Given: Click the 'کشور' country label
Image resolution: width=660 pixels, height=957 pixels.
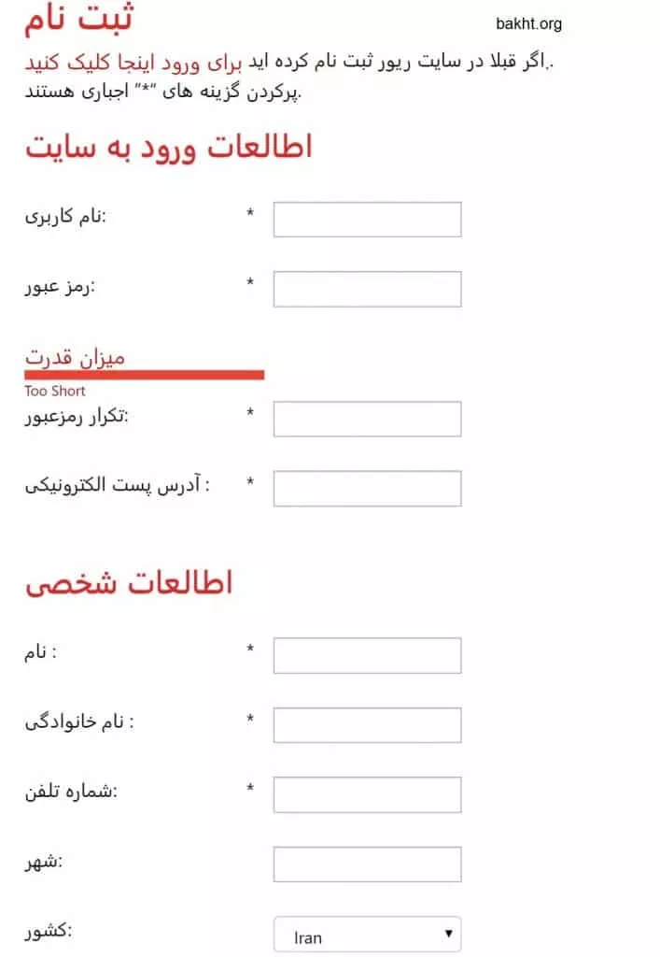Looking at the screenshot, I should pyautogui.click(x=49, y=931).
